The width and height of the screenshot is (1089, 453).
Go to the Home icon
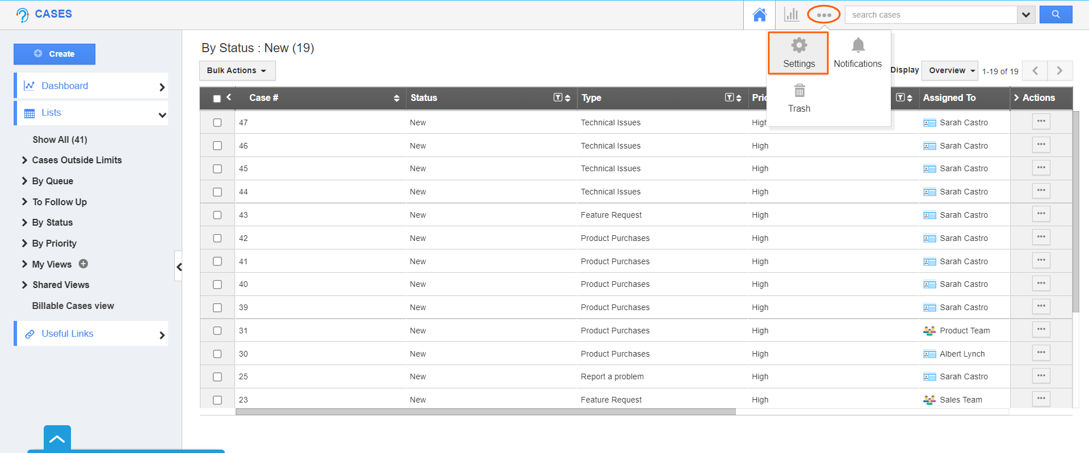click(759, 15)
